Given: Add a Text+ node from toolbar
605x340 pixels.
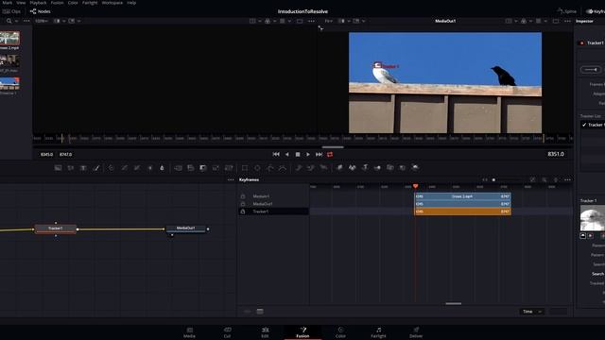Looking at the screenshot, I should tap(83, 168).
